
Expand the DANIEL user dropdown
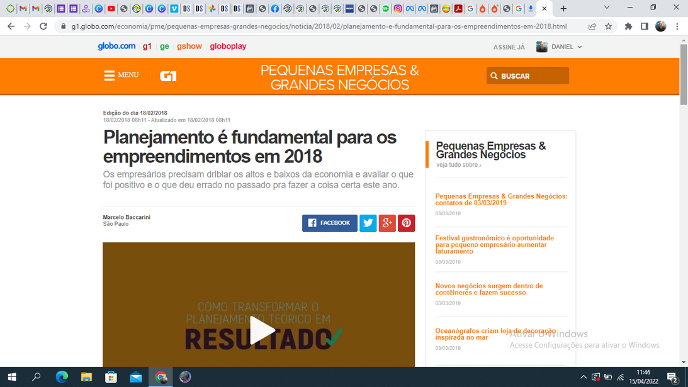pyautogui.click(x=560, y=47)
